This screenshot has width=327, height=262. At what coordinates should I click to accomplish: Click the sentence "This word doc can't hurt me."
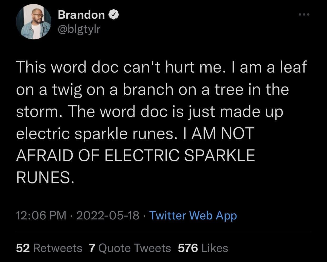pos(120,67)
